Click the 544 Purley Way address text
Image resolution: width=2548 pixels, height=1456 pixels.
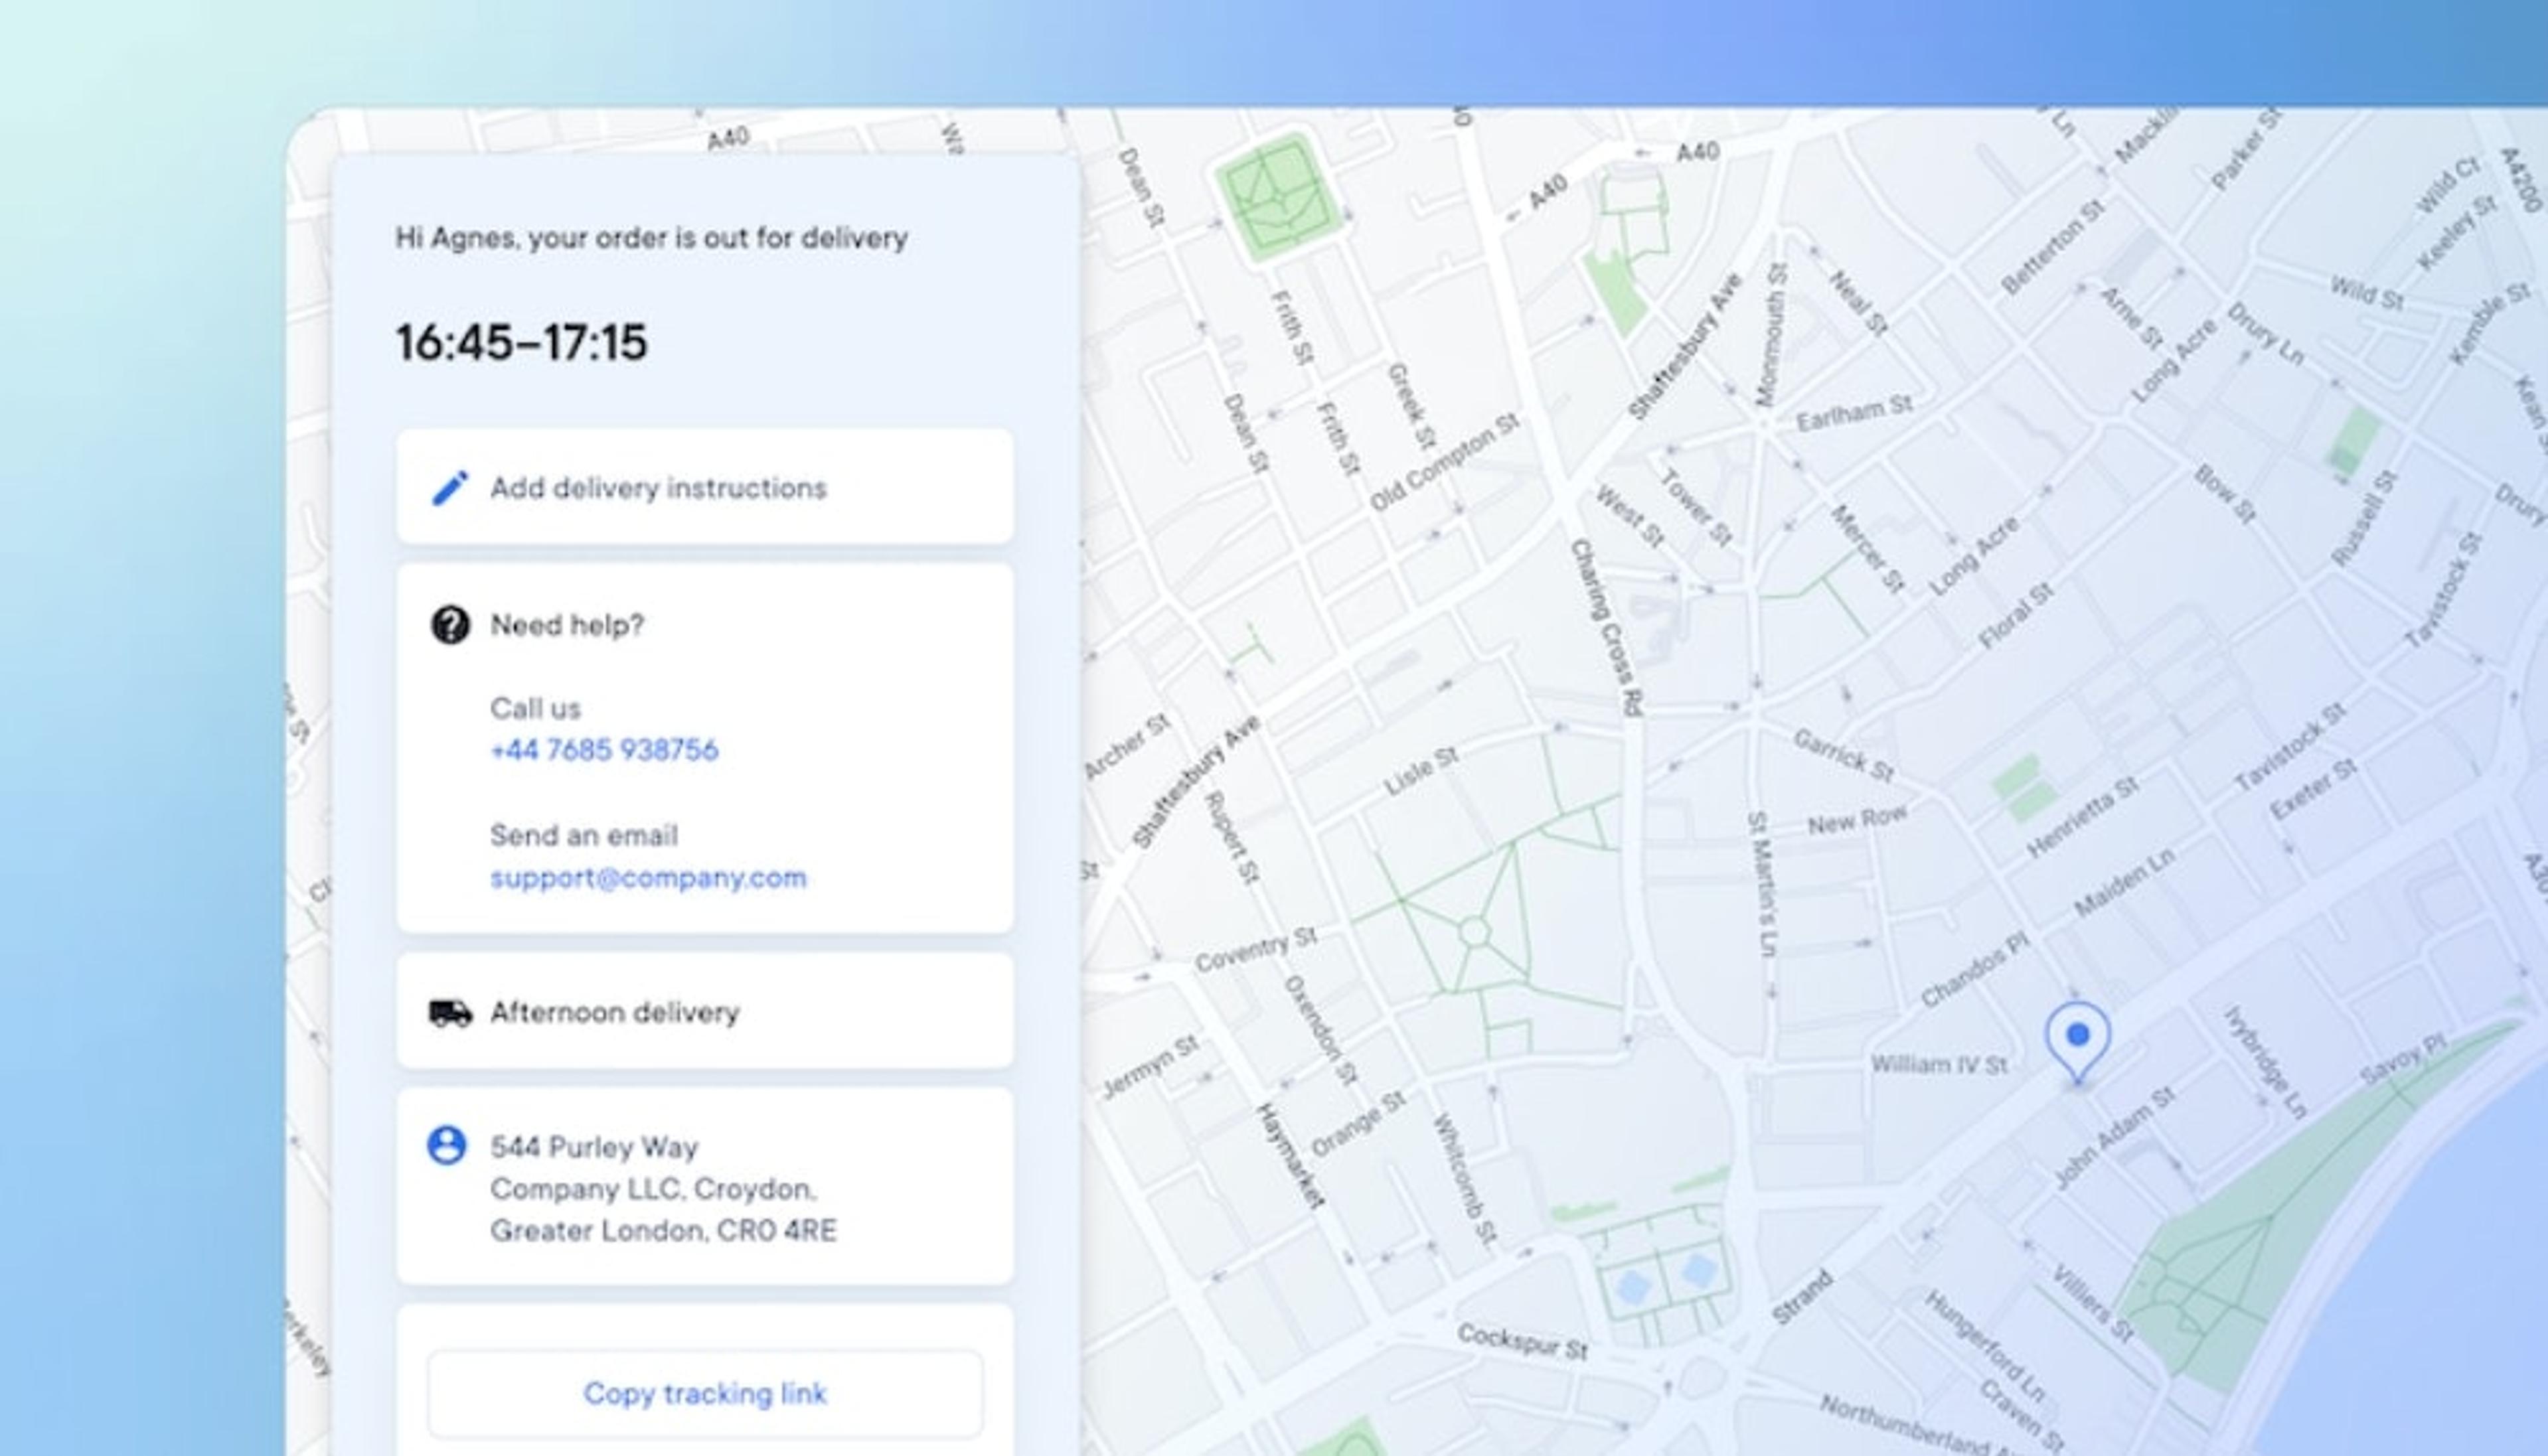[594, 1147]
